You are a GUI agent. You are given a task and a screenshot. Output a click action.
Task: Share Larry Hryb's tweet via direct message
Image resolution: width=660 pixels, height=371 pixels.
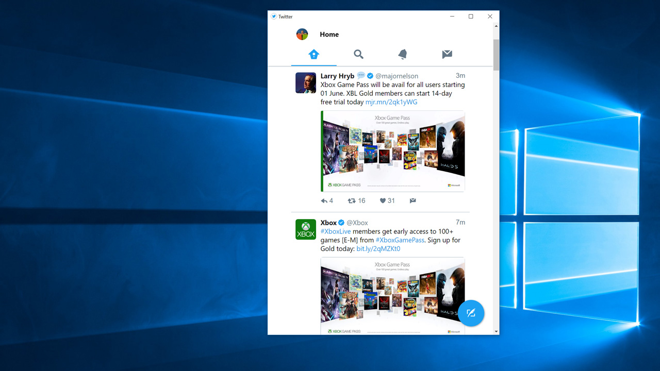point(412,200)
